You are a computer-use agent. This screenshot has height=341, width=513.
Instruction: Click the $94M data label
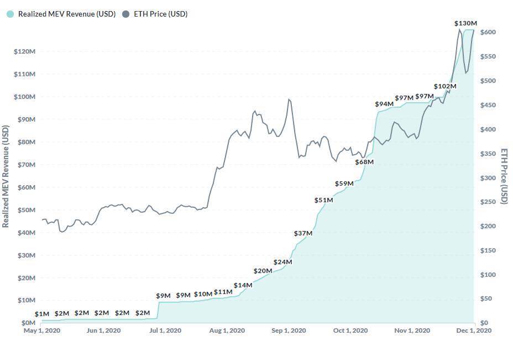384,104
